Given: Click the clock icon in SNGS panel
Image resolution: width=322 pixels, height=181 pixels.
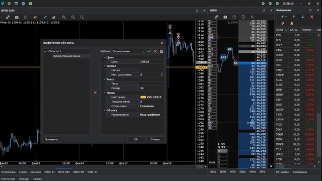Looking at the screenshot, I should 234,17.
